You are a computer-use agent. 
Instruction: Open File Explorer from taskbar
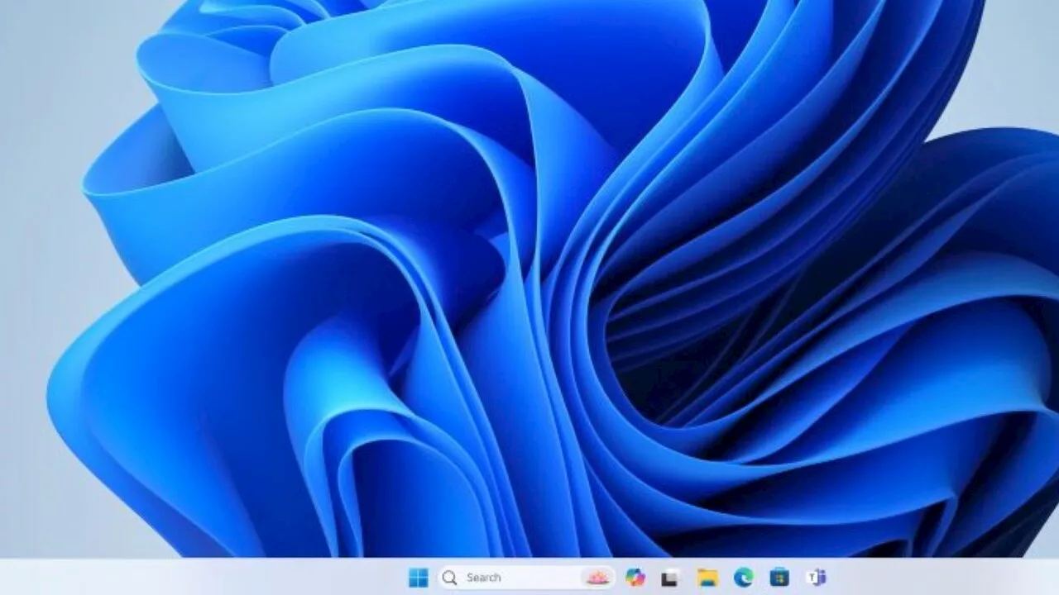(x=707, y=578)
